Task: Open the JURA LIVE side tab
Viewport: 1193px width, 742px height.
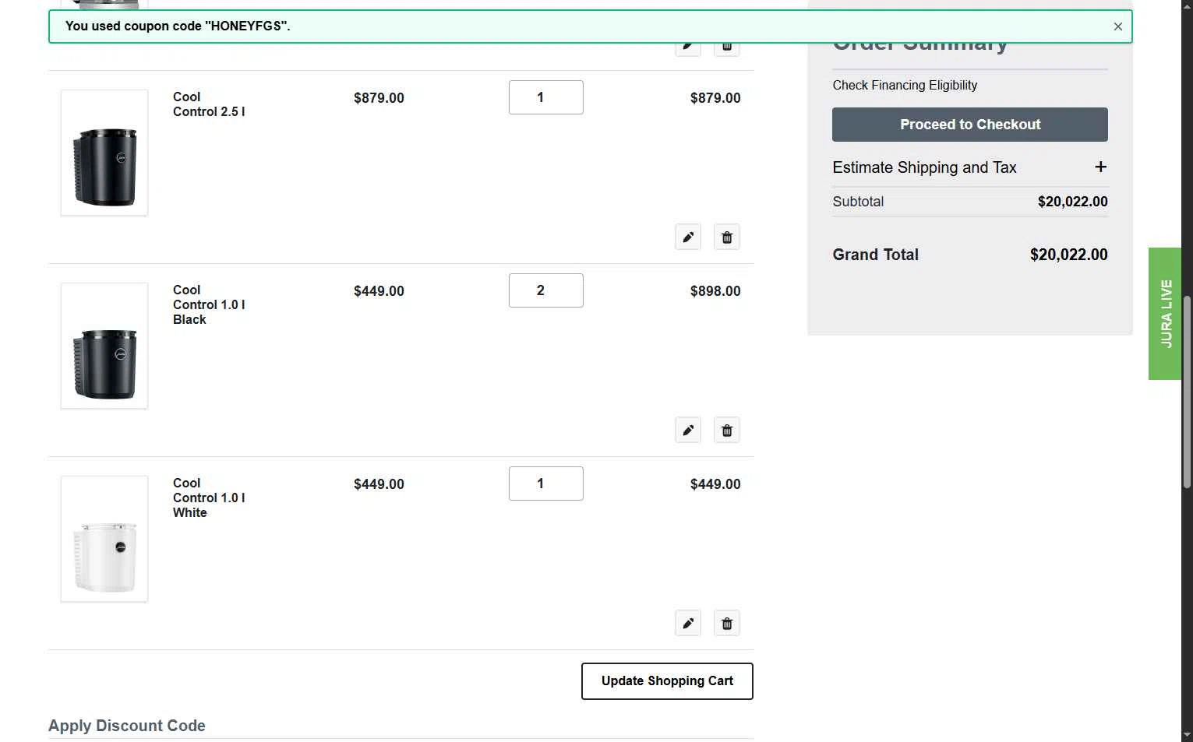Action: pyautogui.click(x=1165, y=314)
